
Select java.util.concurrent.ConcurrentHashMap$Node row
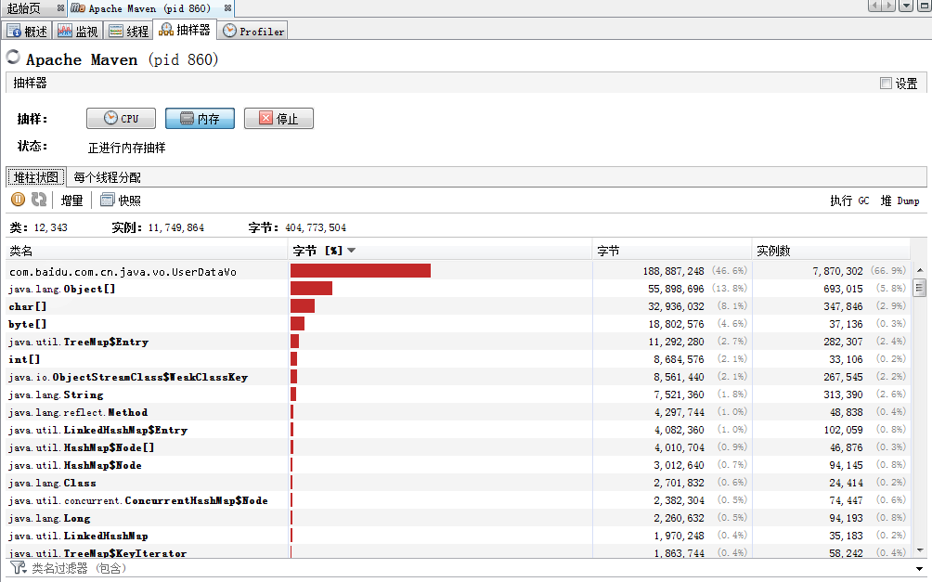coord(458,500)
